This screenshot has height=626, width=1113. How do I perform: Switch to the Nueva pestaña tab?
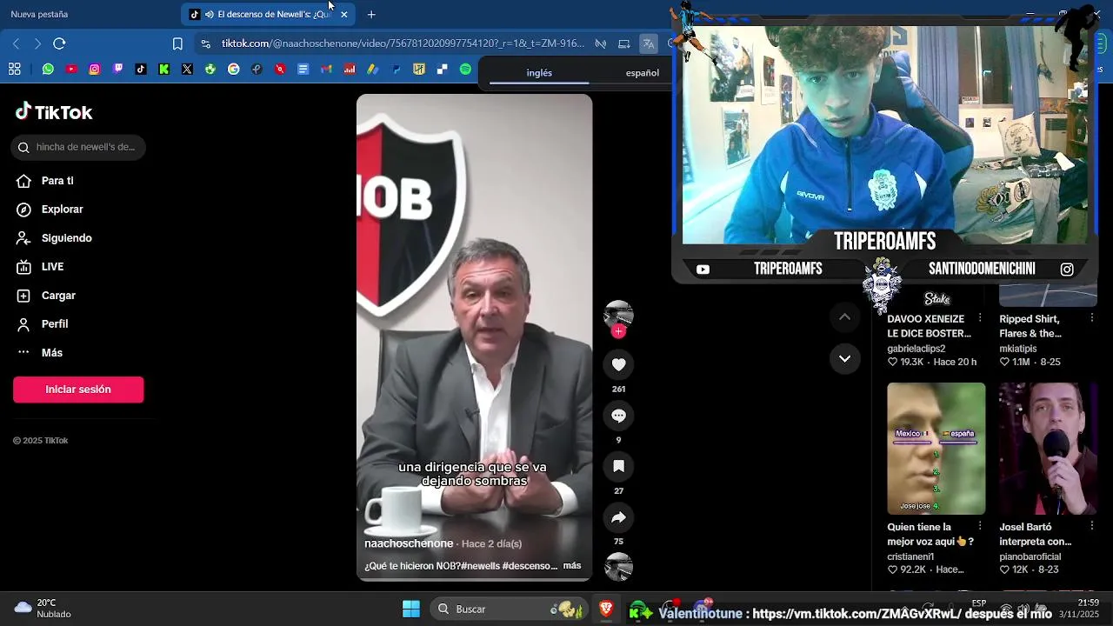(x=39, y=14)
